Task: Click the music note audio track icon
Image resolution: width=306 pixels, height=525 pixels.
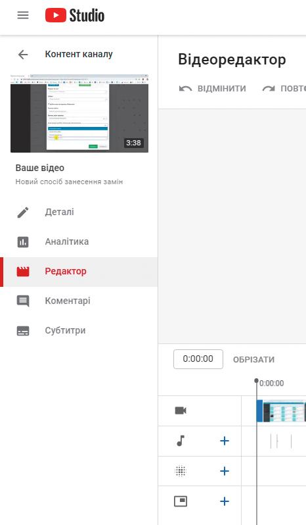Action: (x=181, y=441)
